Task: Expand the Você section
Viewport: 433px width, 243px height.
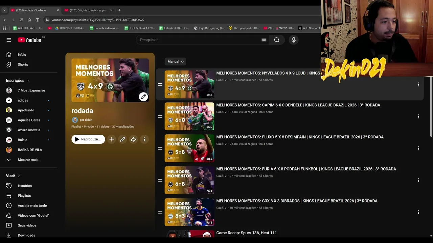Action: click(x=13, y=176)
